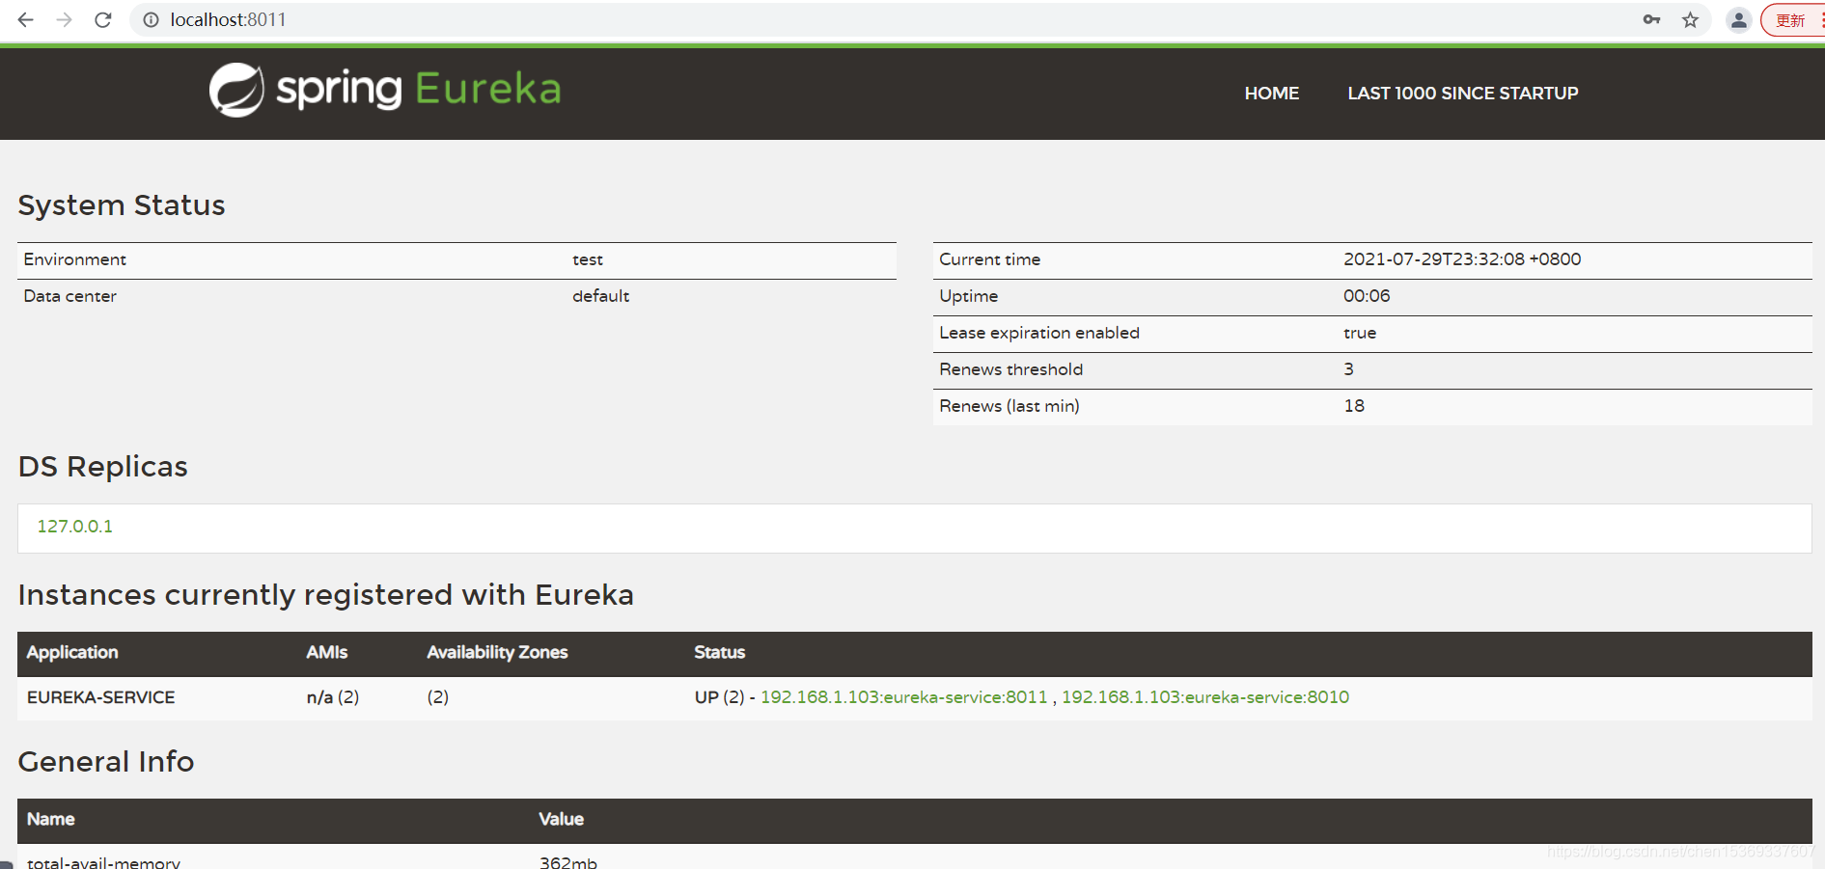Select the Data center label
This screenshot has height=869, width=1825.
click(70, 296)
